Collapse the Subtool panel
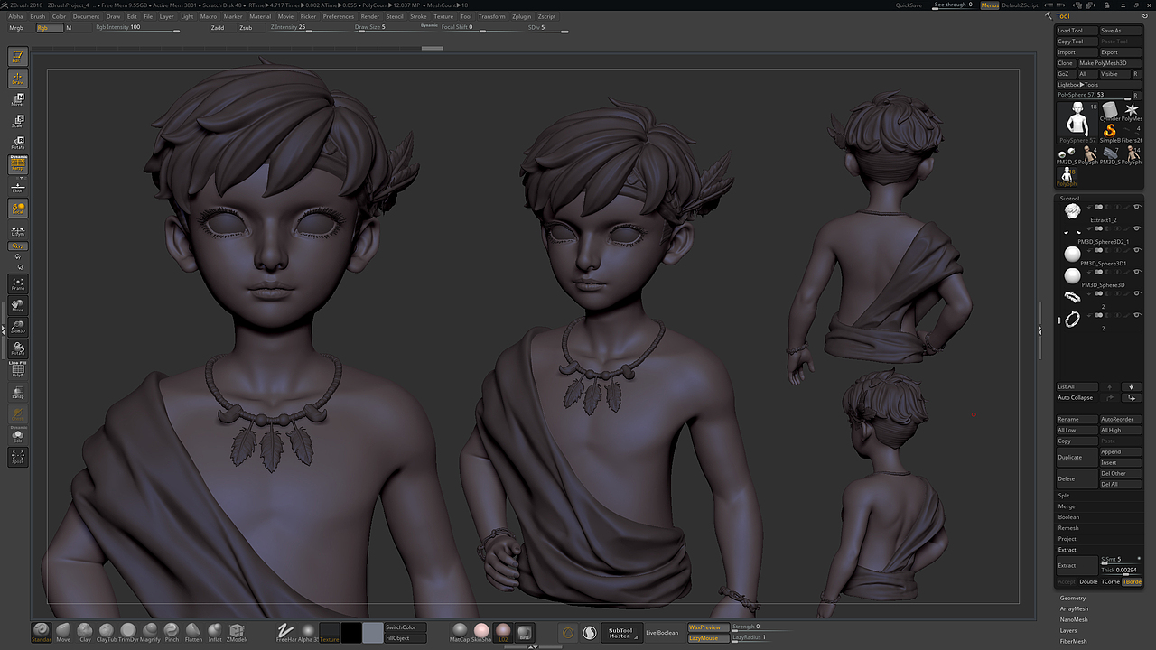This screenshot has height=650, width=1156. click(x=1069, y=198)
